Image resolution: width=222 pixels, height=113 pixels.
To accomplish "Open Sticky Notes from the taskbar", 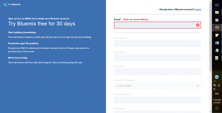I will click(x=217, y=35).
